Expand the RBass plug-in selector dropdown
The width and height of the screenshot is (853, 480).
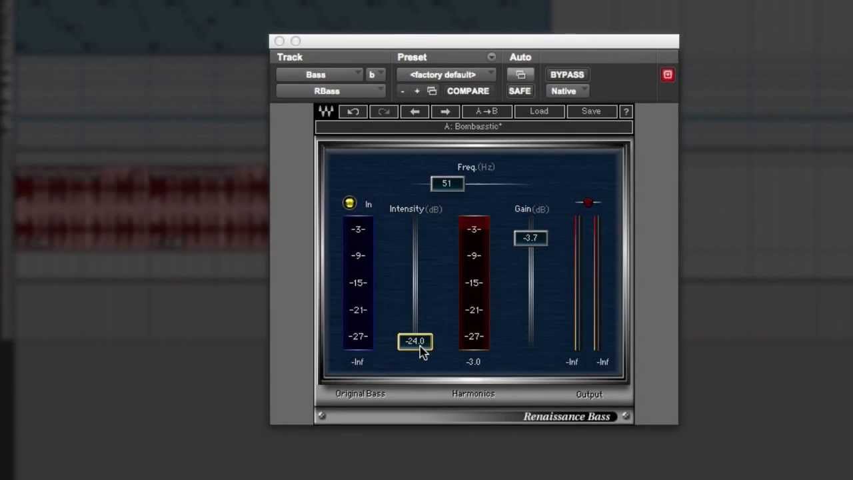[x=331, y=91]
